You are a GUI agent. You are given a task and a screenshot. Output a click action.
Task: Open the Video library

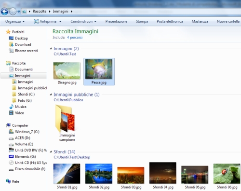click(16, 113)
